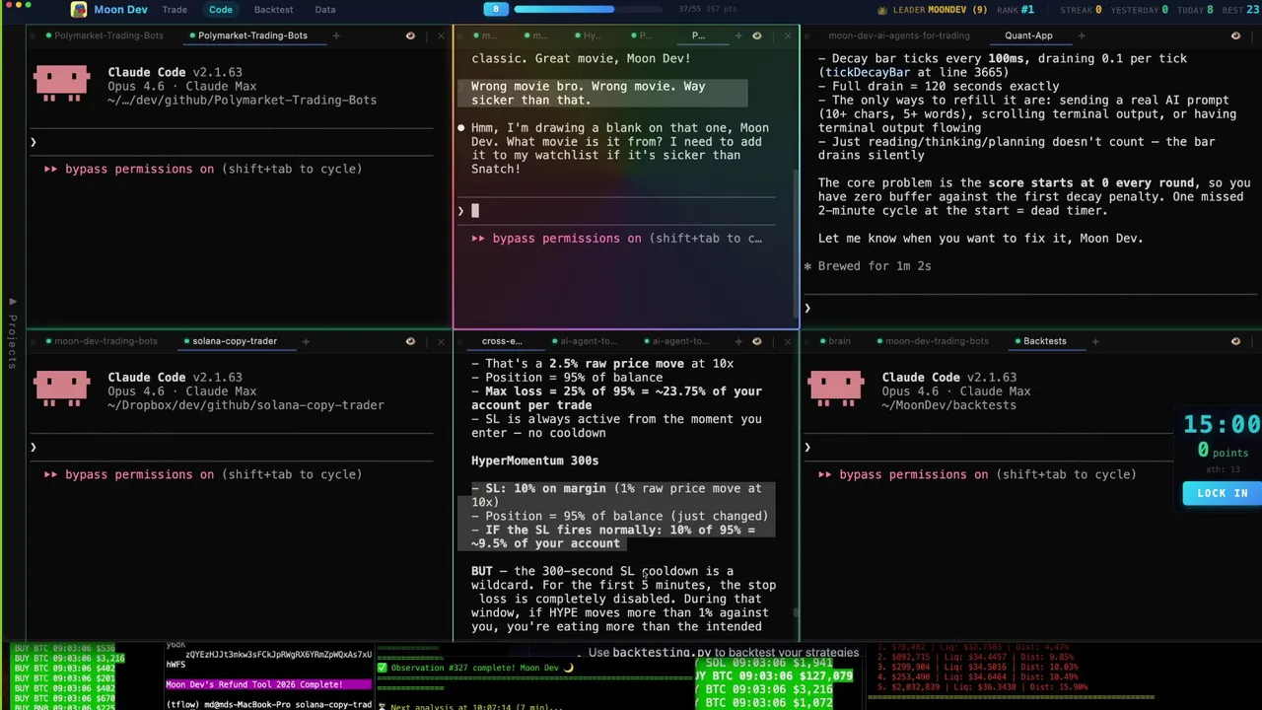Screen dimensions: 1262x710
Task: Click the TODAY 8 counter
Action: click(x=1195, y=10)
